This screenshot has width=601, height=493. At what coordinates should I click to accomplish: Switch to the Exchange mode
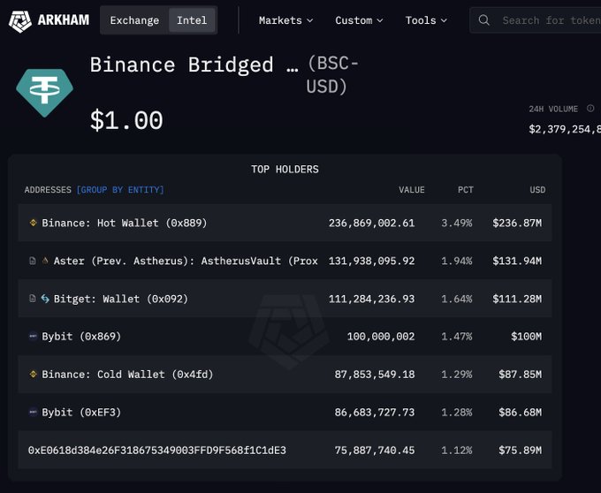coord(134,20)
